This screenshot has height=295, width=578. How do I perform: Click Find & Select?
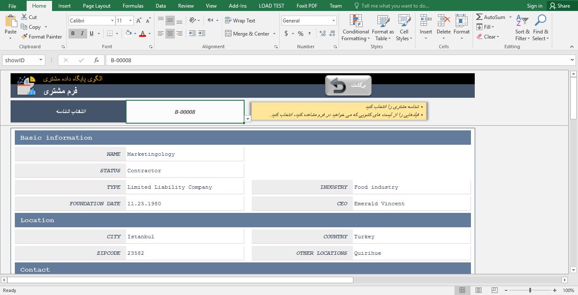click(x=541, y=28)
